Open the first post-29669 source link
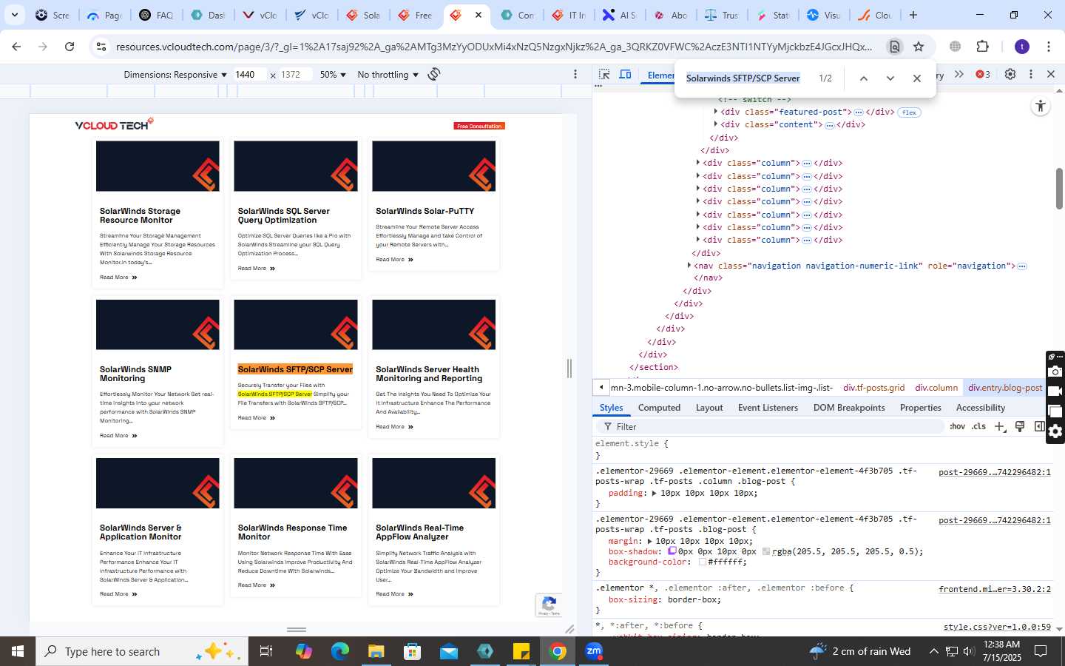The width and height of the screenshot is (1065, 666). [x=994, y=472]
